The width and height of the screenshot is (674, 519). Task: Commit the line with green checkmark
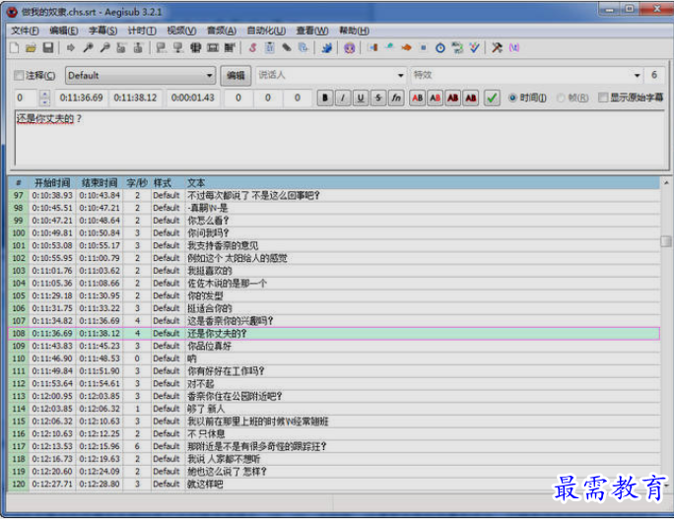(x=493, y=97)
